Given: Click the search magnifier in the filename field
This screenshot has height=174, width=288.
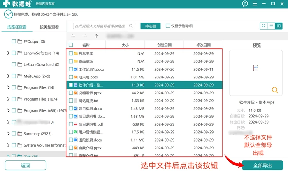Looking at the screenshot, I should 131,26.
